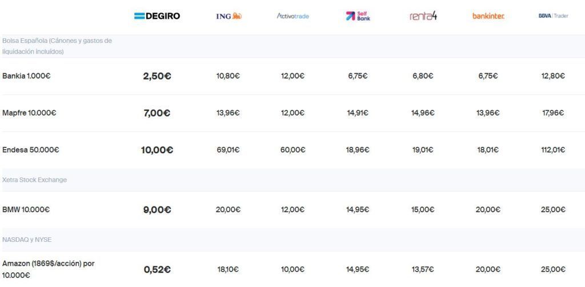
Task: Click DEGIRO's 2,50€ Bankia price
Action: (157, 76)
